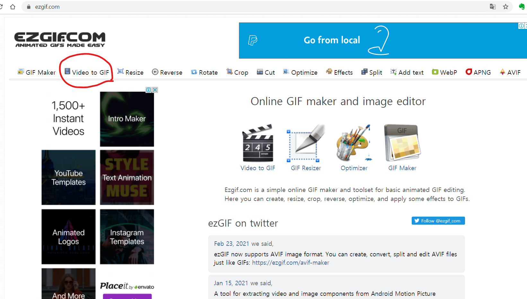Click the 1,500+ Instant Videos ad text
Screen dimensions: 527x299
(68, 118)
